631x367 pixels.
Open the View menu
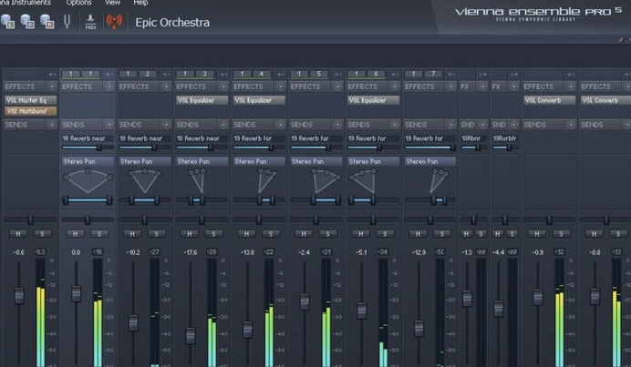coord(113,3)
